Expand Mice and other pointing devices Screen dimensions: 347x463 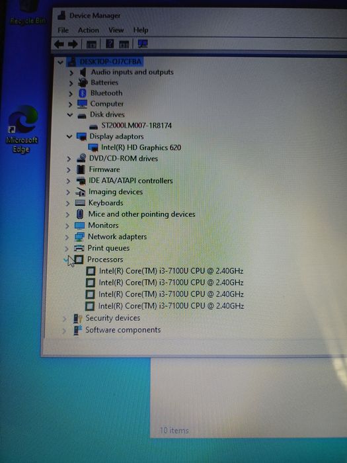click(67, 215)
